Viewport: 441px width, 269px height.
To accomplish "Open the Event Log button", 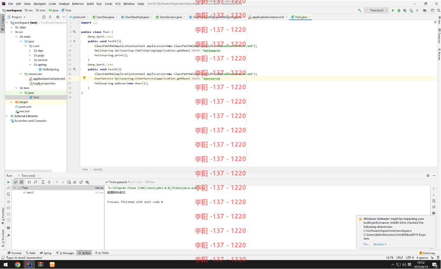I will [x=427, y=253].
